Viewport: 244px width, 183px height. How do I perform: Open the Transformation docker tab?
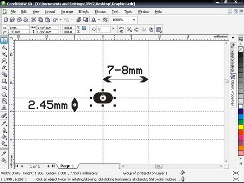click(233, 58)
